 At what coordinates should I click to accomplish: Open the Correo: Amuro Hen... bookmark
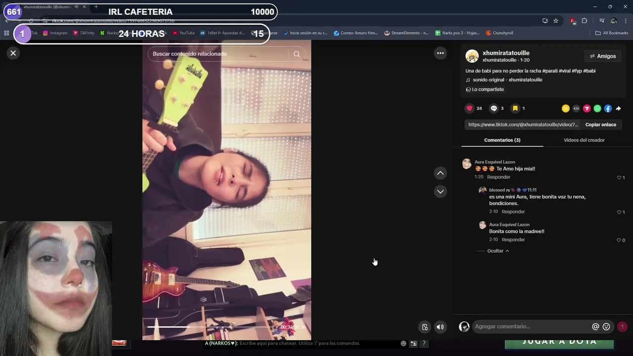(356, 33)
